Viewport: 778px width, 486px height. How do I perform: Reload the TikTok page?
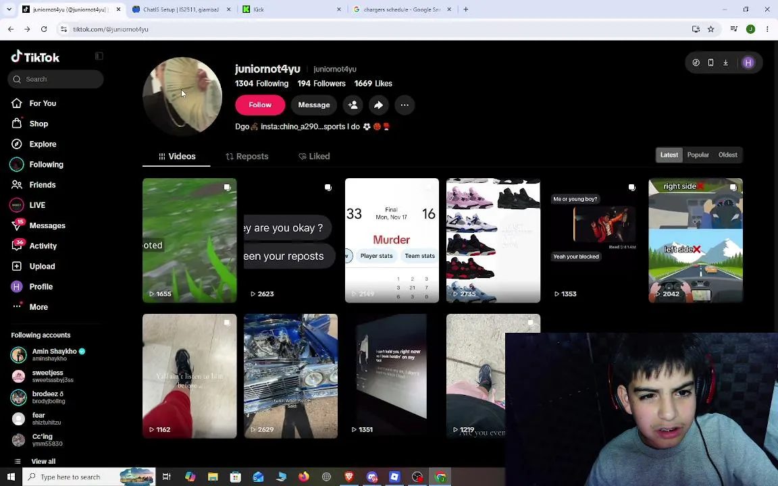pos(44,29)
